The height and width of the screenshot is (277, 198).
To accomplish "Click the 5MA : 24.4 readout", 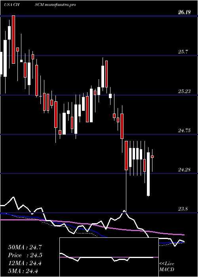I will coord(23,271).
